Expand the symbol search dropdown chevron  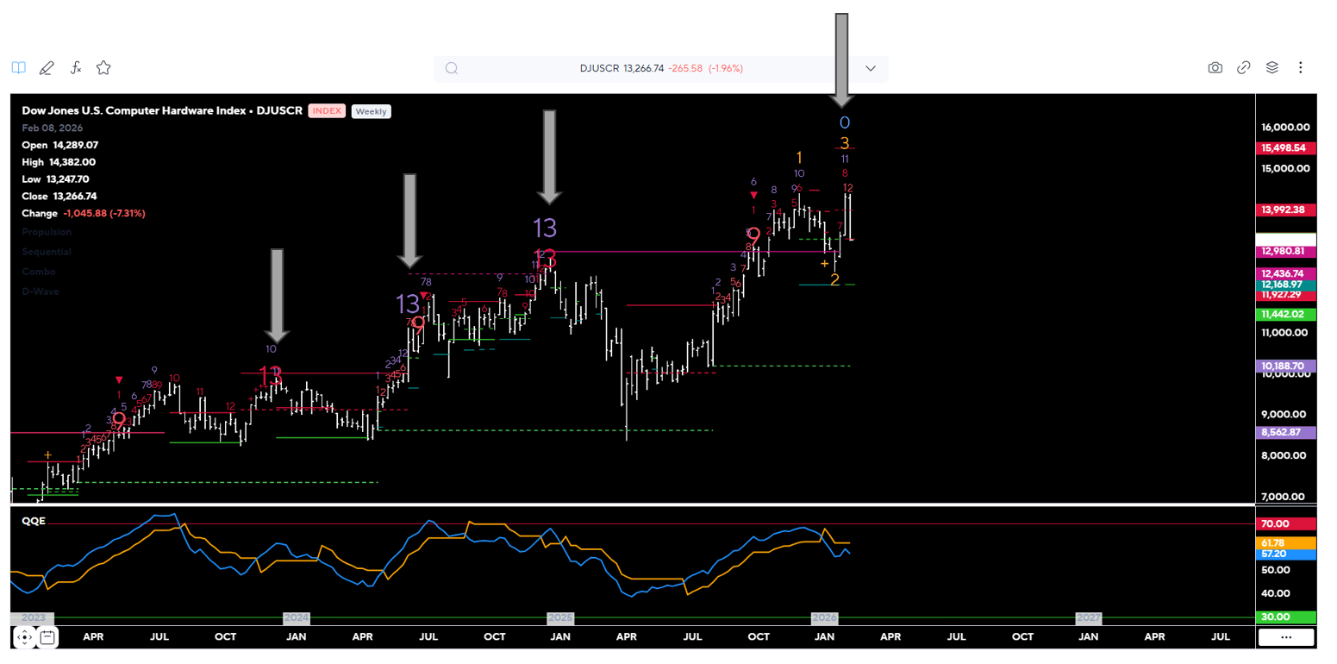(x=871, y=68)
